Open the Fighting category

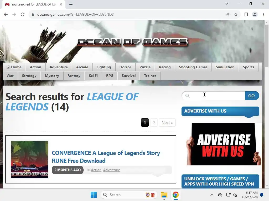104,67
